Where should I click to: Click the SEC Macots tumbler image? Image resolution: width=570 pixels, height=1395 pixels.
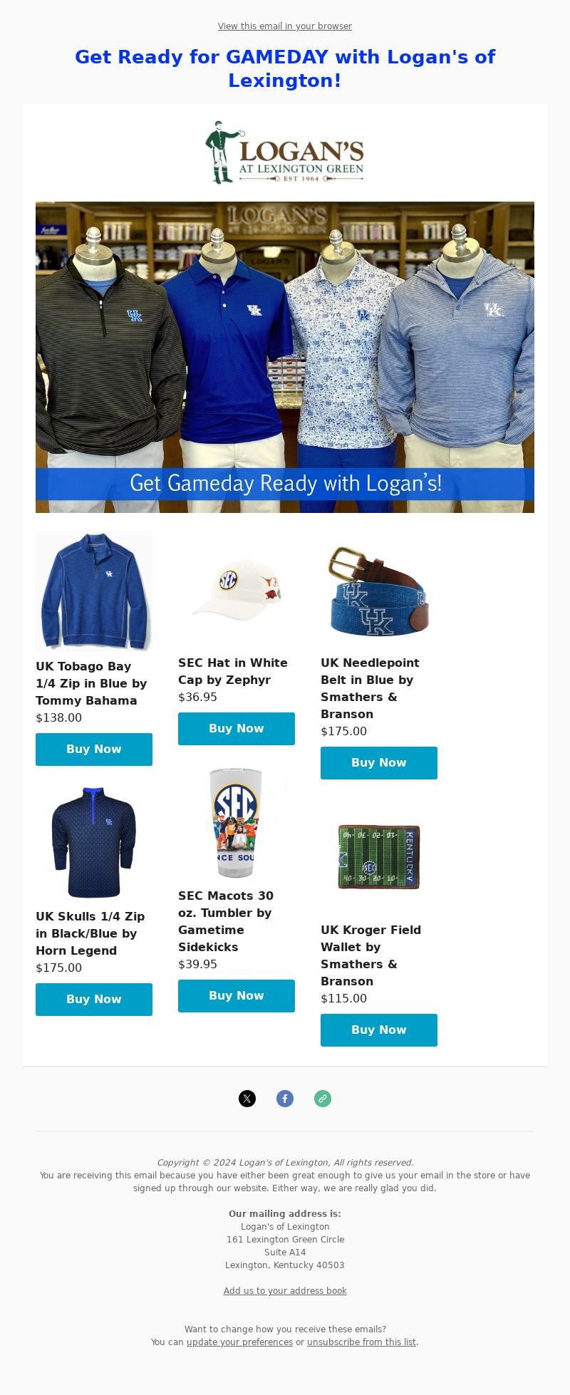(237, 823)
